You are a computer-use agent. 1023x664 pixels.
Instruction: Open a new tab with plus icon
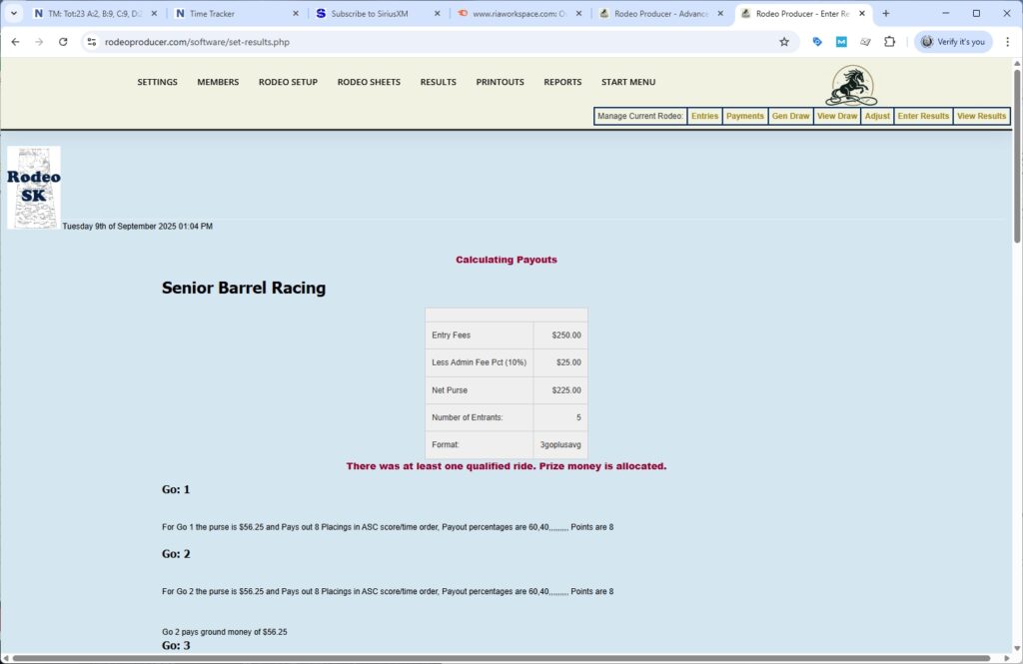885,14
